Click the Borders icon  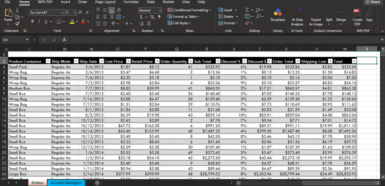point(59,21)
